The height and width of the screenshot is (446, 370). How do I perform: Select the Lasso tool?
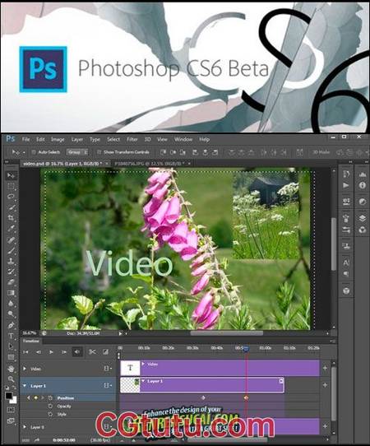click(x=11, y=197)
